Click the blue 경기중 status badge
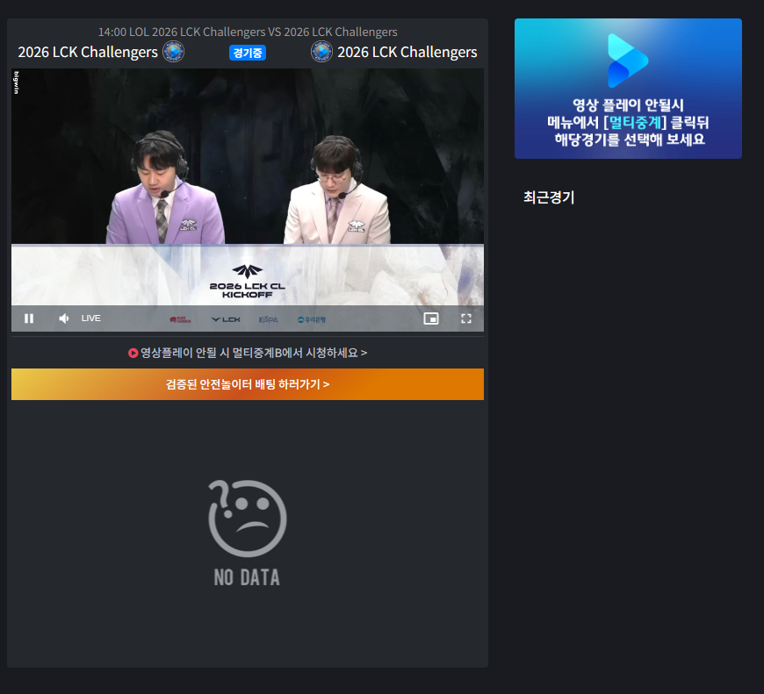The width and height of the screenshot is (764, 694). 248,53
